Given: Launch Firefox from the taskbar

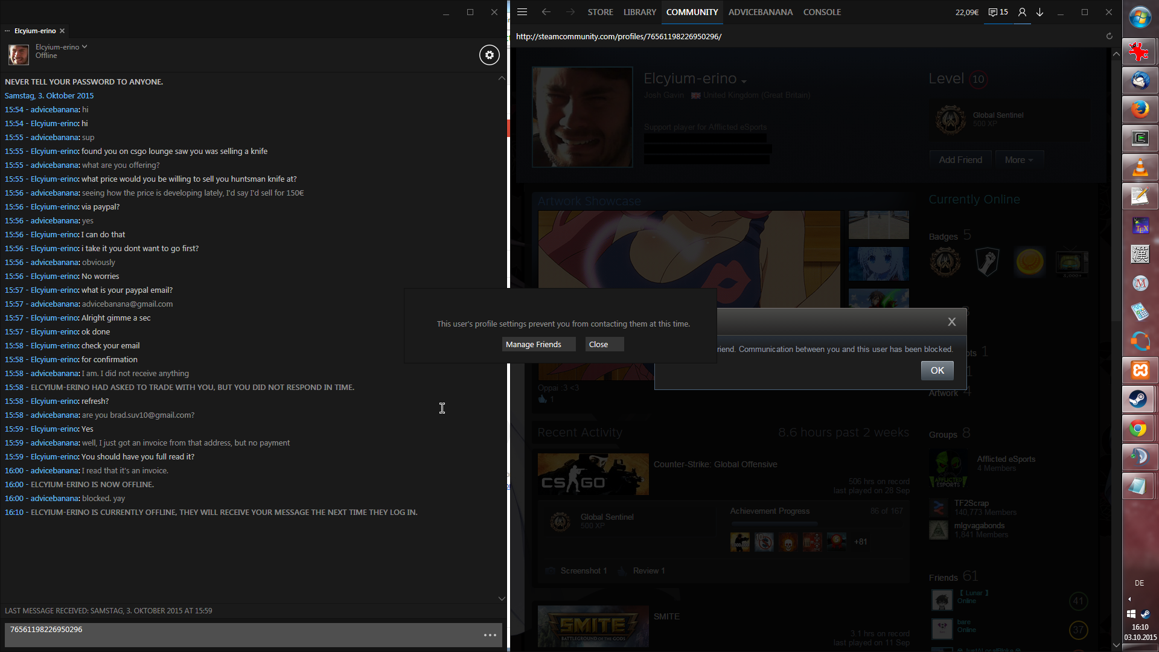Looking at the screenshot, I should pyautogui.click(x=1140, y=109).
